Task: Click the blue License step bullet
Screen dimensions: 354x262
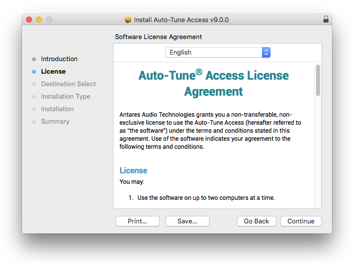Action: (33, 72)
